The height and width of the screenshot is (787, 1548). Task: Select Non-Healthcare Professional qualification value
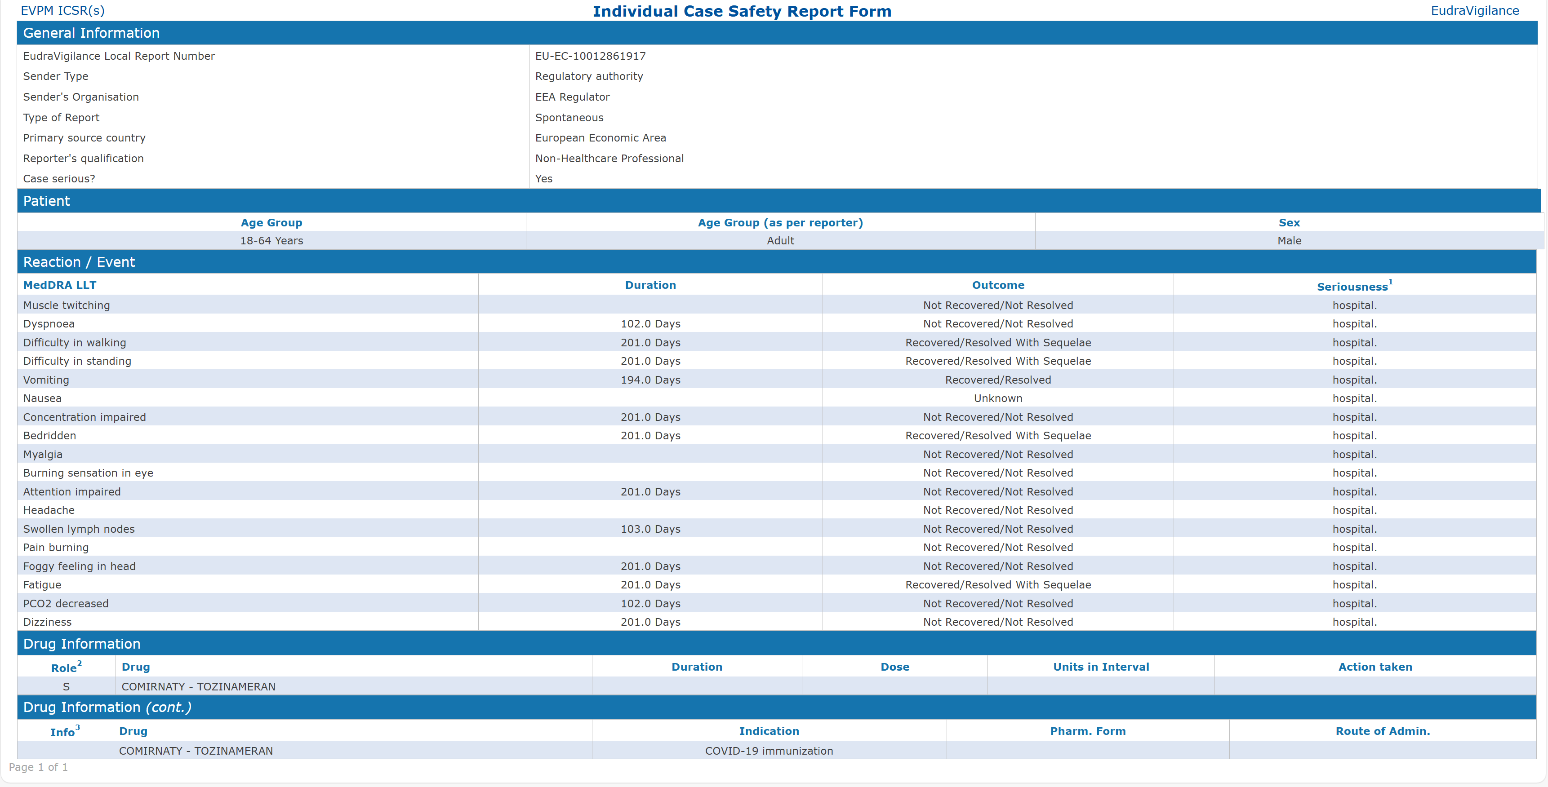(609, 159)
